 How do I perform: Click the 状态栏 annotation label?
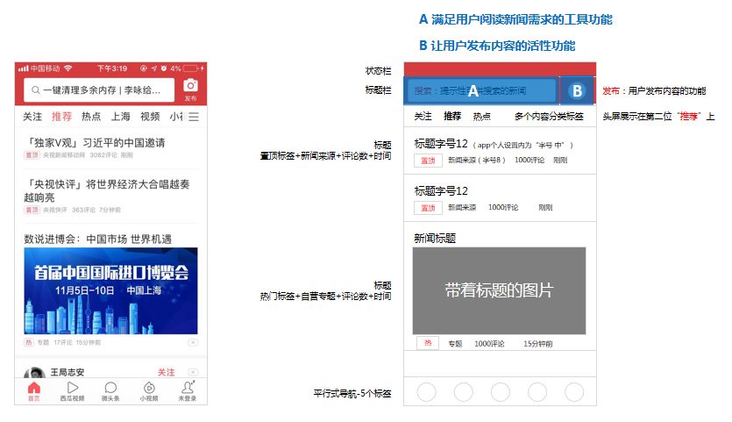click(378, 70)
